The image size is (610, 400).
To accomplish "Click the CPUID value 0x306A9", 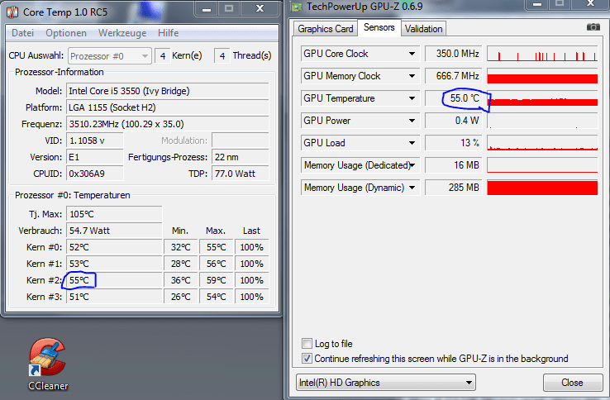I will [x=94, y=174].
